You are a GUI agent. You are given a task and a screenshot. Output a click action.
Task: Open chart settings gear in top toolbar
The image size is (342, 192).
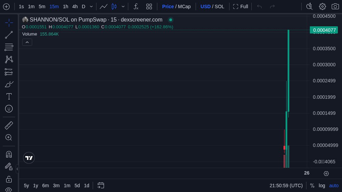[x=322, y=6]
